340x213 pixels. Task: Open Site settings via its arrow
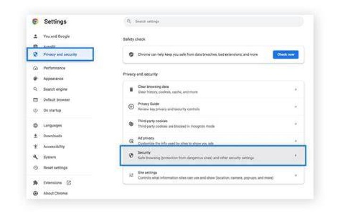click(x=296, y=175)
